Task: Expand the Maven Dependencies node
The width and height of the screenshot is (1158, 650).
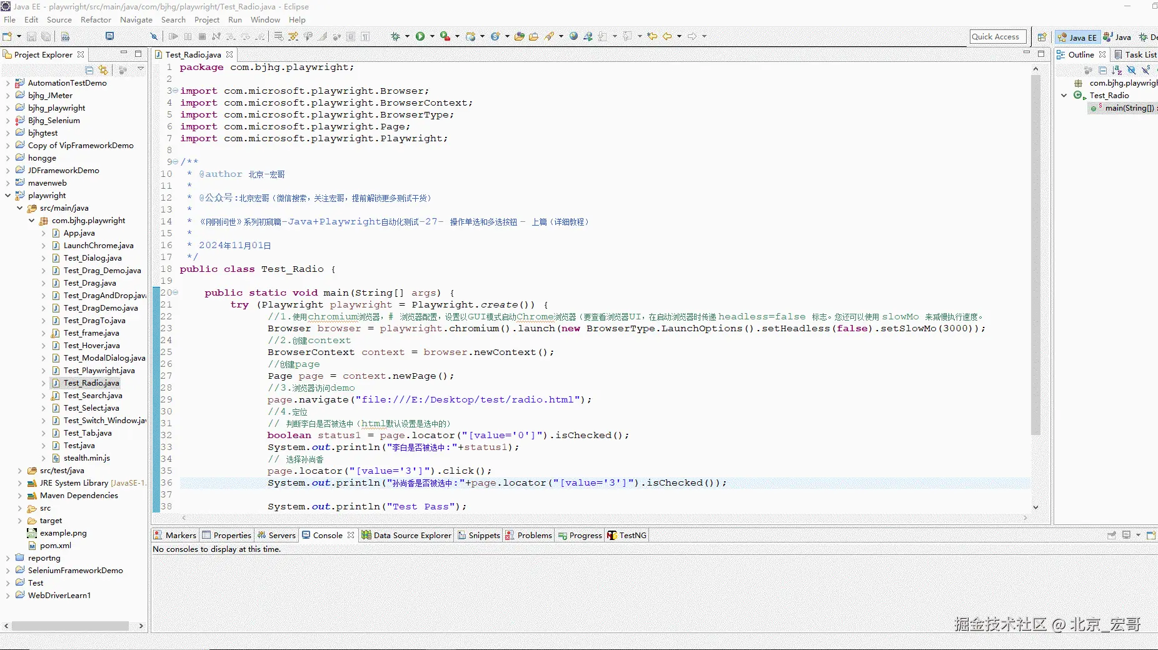Action: point(19,496)
